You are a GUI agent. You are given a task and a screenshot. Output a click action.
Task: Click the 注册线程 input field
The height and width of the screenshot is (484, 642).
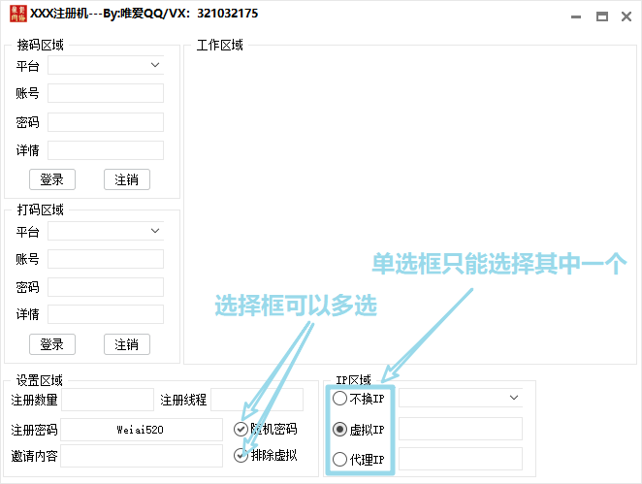tap(257, 400)
